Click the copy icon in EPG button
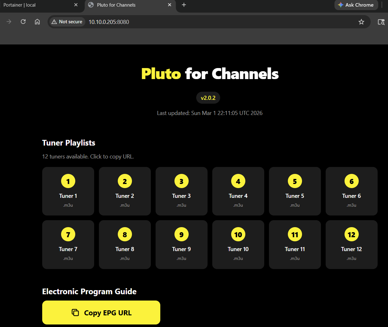Screen dimensions: 388x327 75,313
